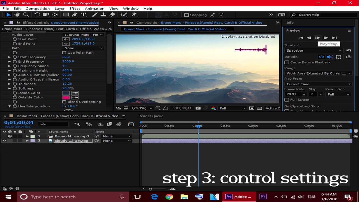Open the Composition Mini-Flowchart icon
This screenshot has width=359, height=202.
pyautogui.click(x=77, y=124)
